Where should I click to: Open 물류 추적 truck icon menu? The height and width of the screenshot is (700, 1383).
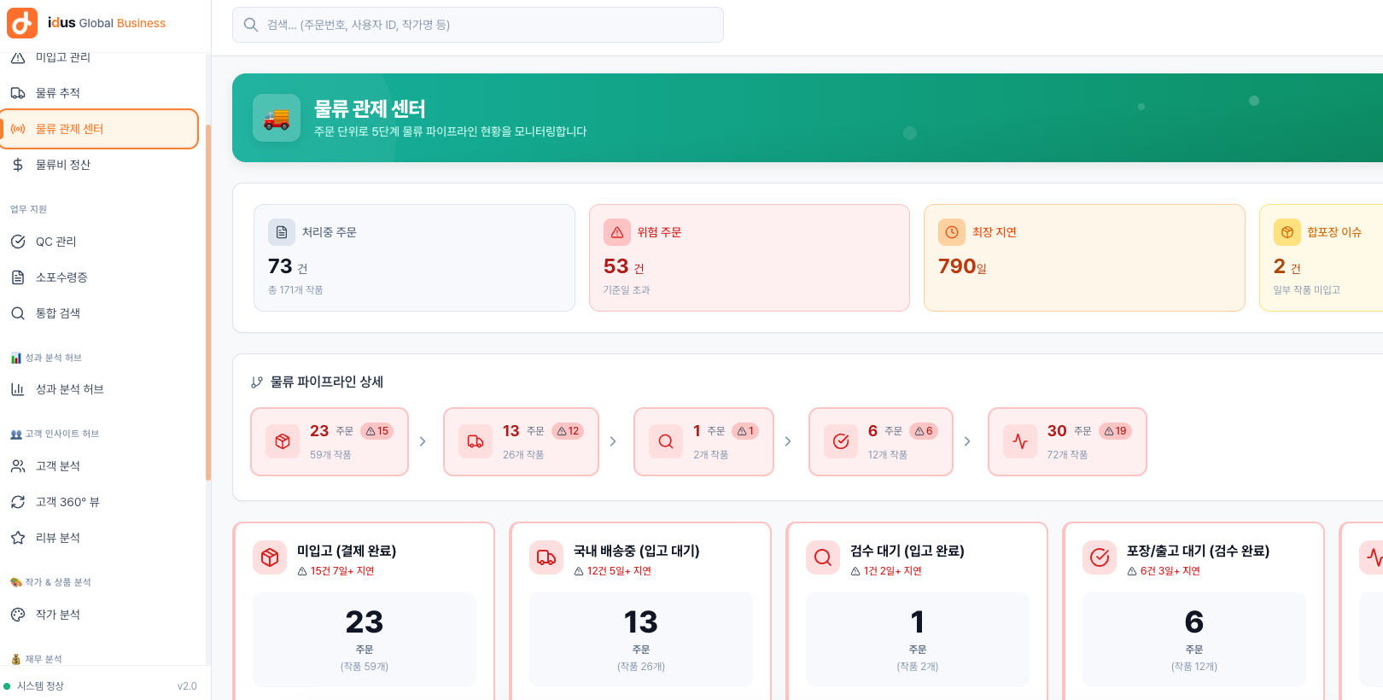[x=18, y=93]
